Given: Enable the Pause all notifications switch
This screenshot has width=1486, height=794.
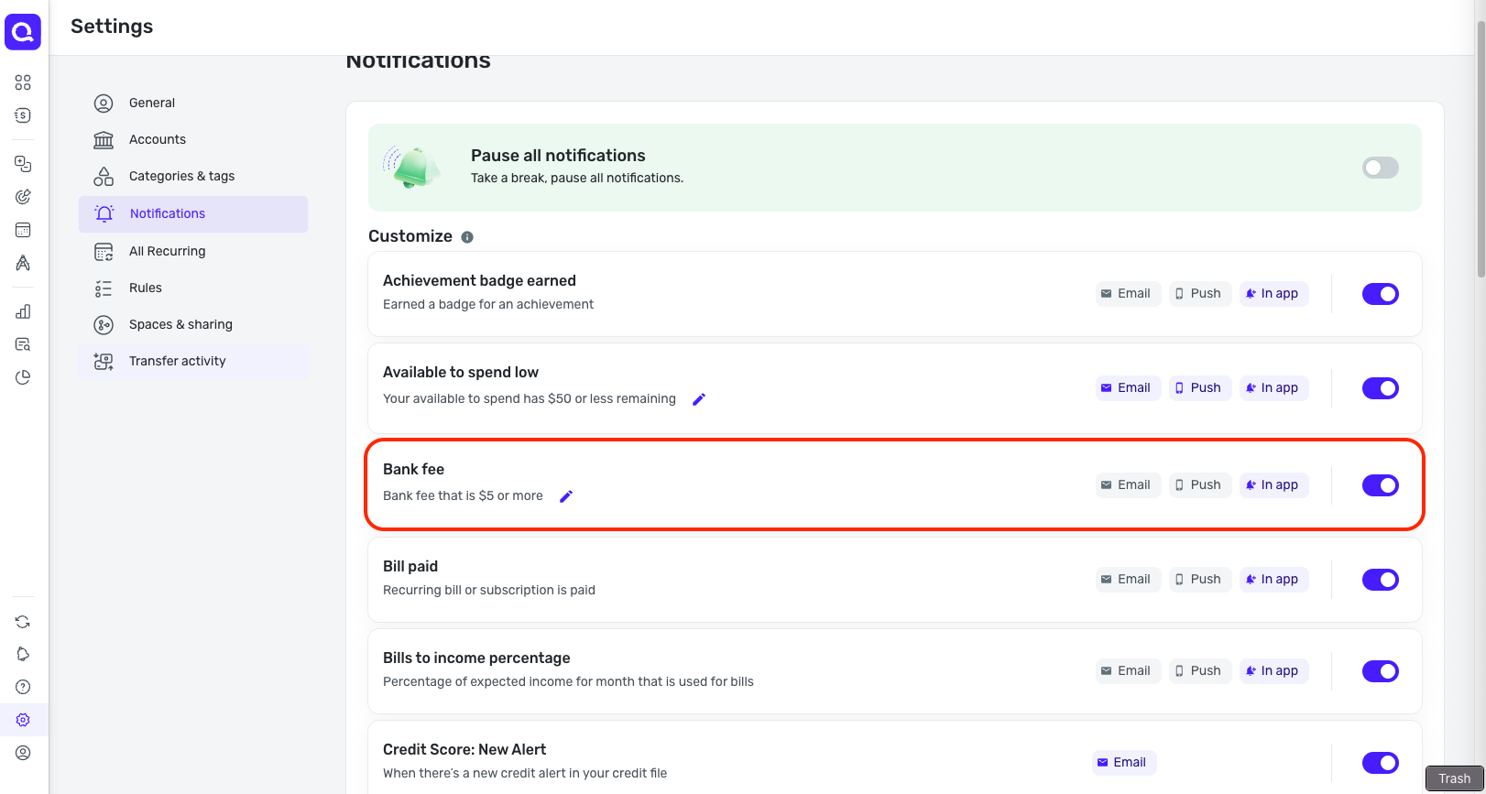Looking at the screenshot, I should pos(1380,168).
